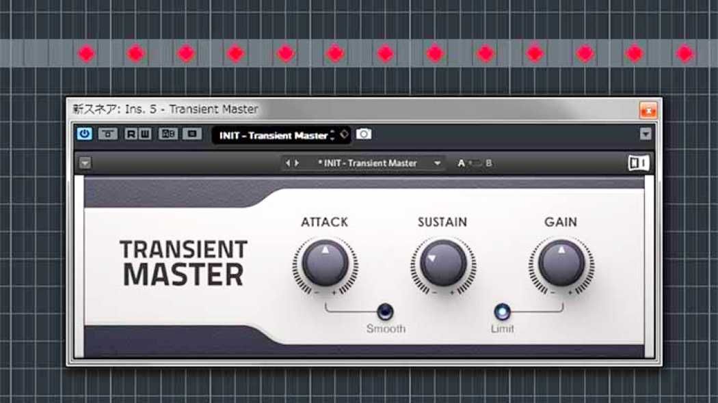This screenshot has height=403, width=718.
Task: Click the ATTACK knob
Action: pyautogui.click(x=325, y=264)
